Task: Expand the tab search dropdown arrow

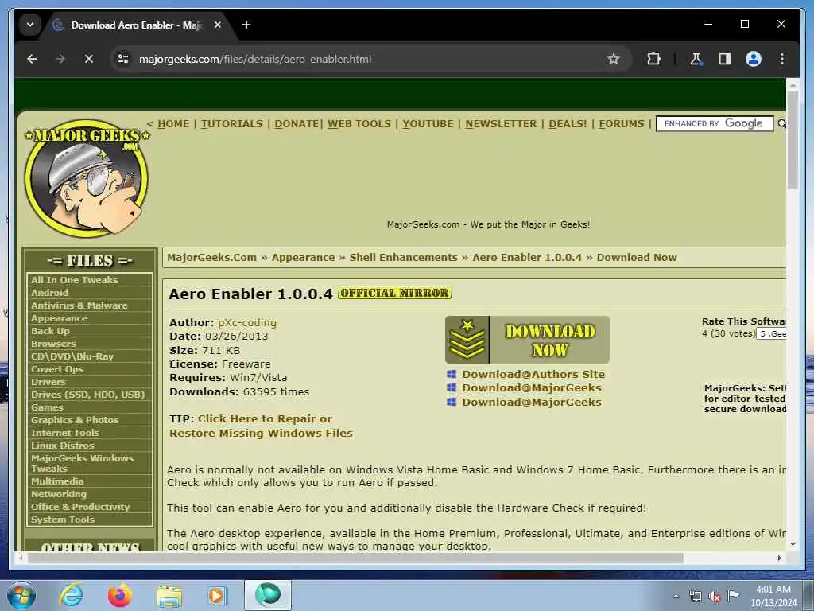Action: (30, 25)
